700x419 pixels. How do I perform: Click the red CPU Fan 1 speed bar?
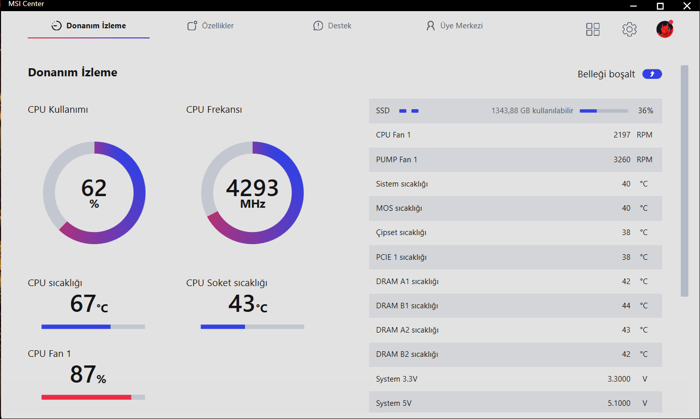coord(93,397)
